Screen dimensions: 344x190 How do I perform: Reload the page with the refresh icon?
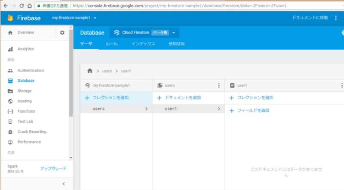pos(21,6)
